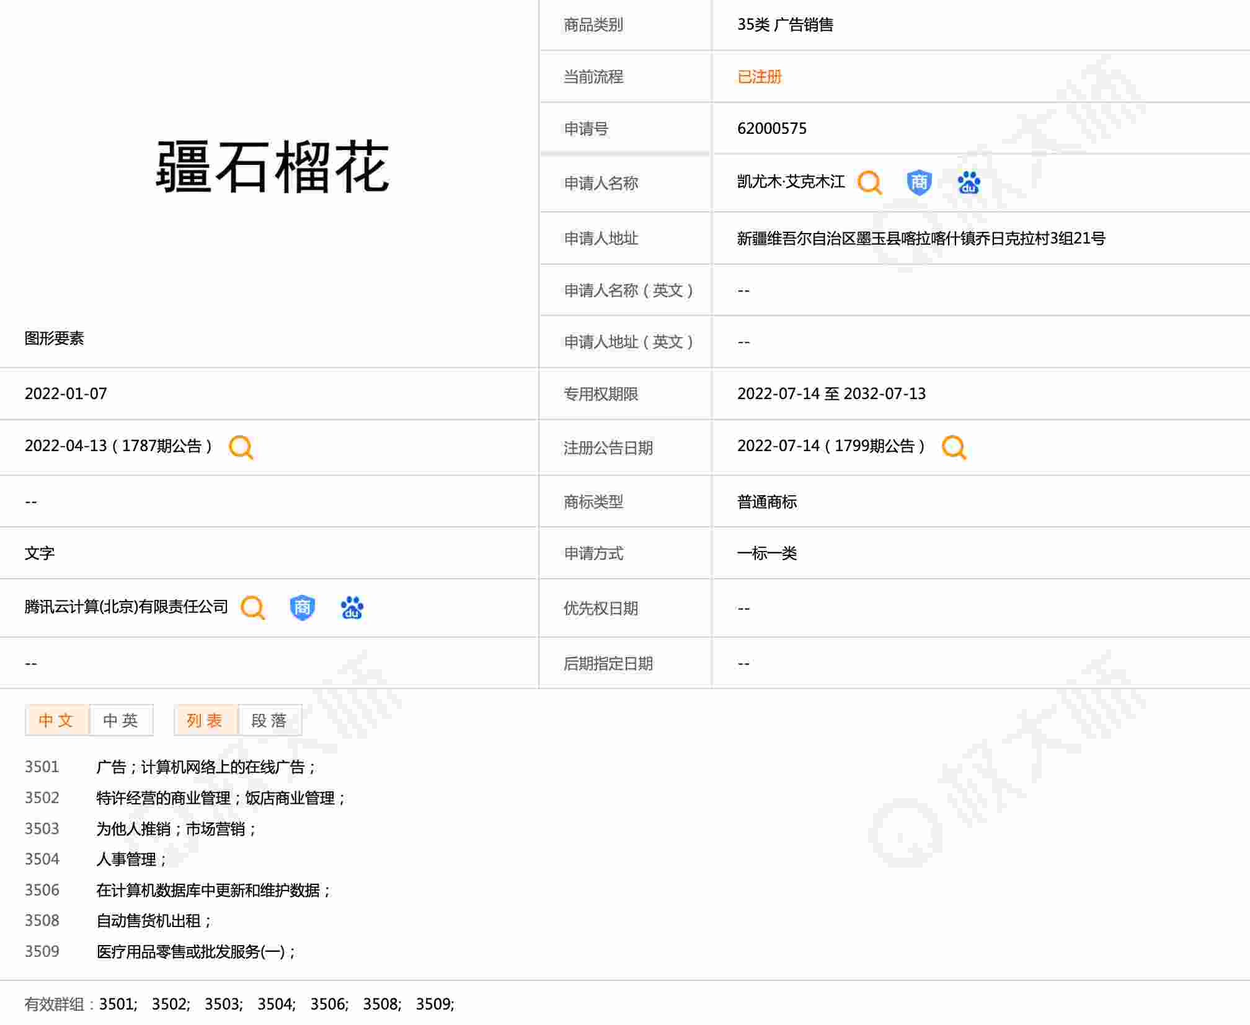Click search icon next to 1799期公告
Viewport: 1250px width, 1025px height.
click(953, 447)
